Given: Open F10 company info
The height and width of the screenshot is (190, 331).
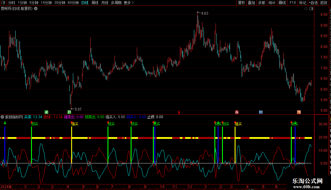Looking at the screenshot, I should pyautogui.click(x=293, y=3).
